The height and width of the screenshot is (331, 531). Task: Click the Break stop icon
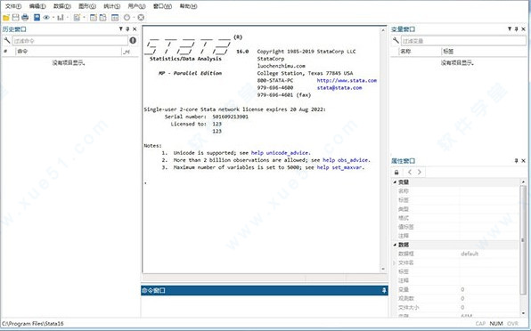point(141,18)
